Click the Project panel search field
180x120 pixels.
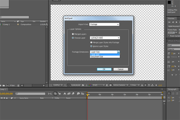[x=15, y=17]
